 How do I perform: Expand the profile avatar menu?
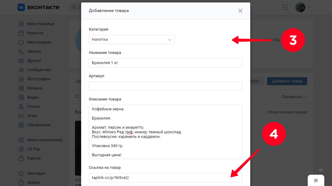tap(303, 7)
